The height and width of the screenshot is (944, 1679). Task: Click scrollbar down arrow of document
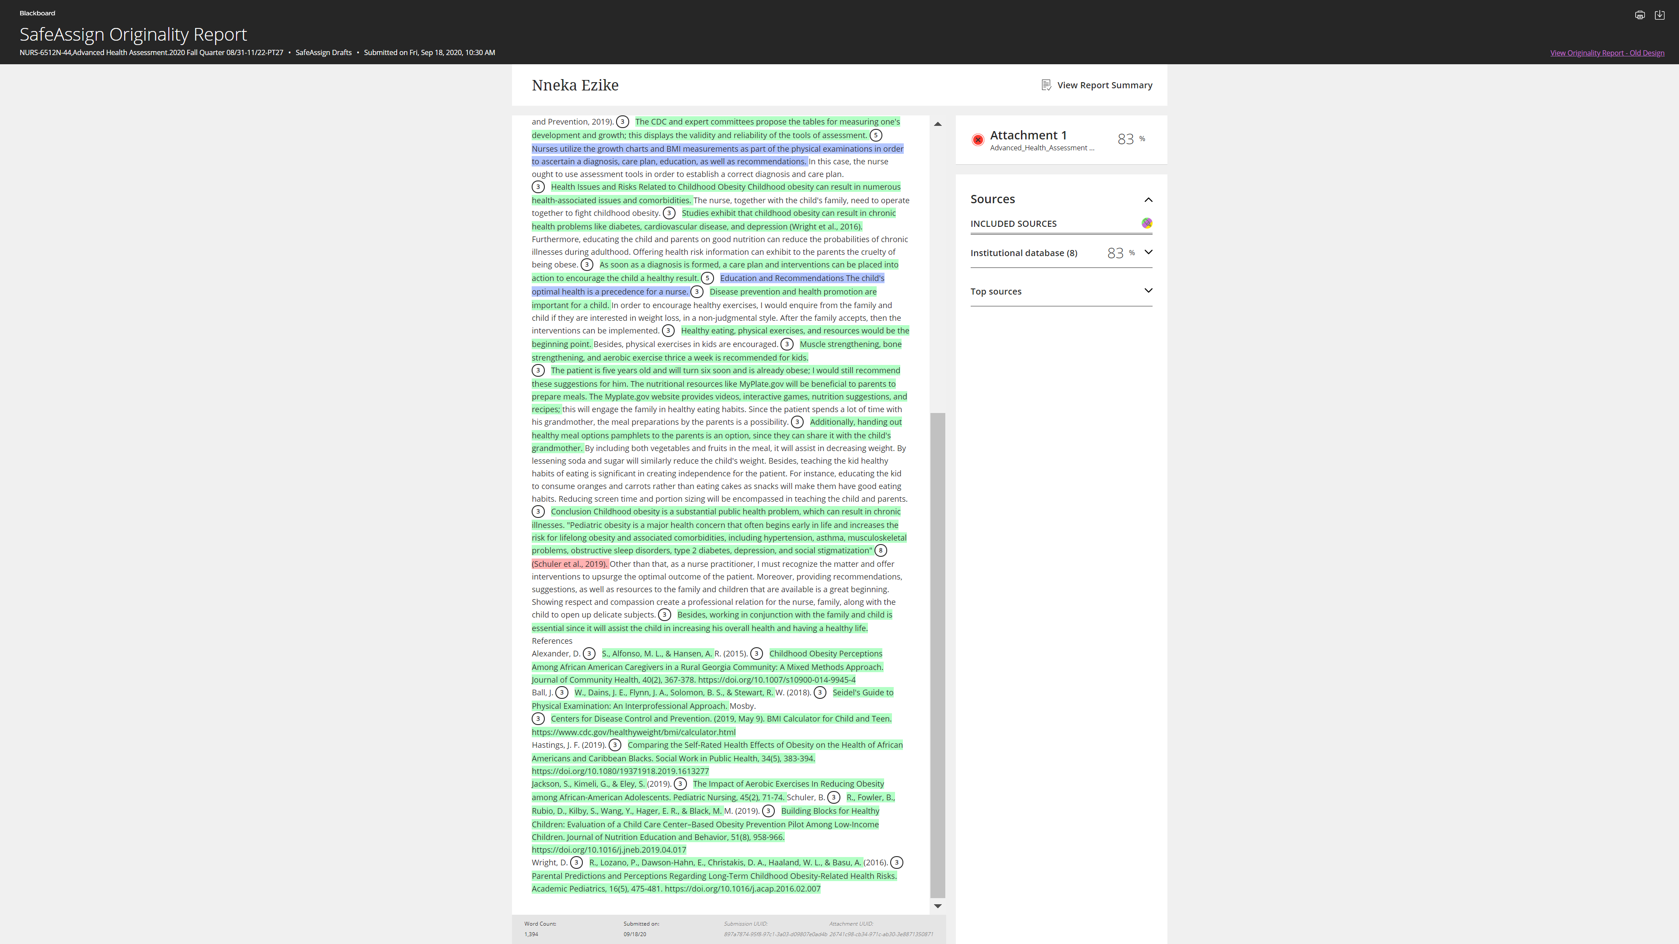[x=937, y=906]
